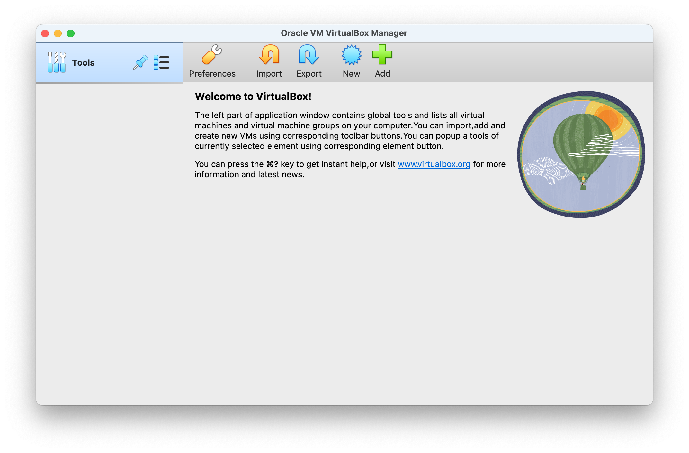This screenshot has height=453, width=689.
Task: Click the green plus Add icon
Action: (382, 55)
